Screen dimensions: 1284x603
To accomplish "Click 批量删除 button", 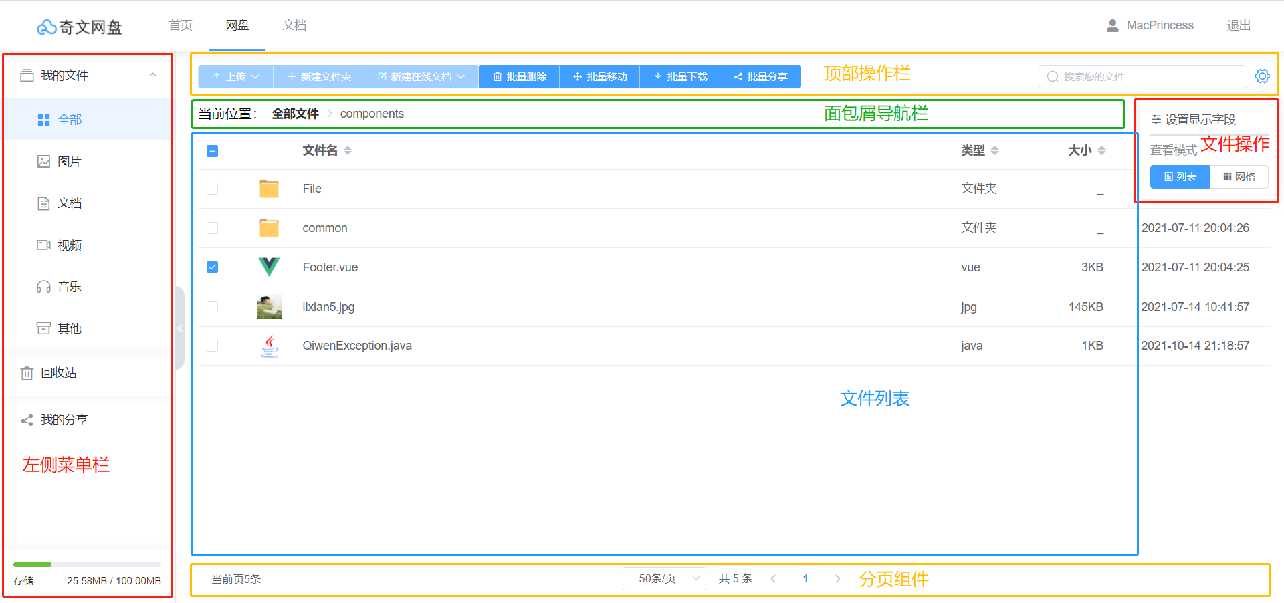I will coord(520,77).
